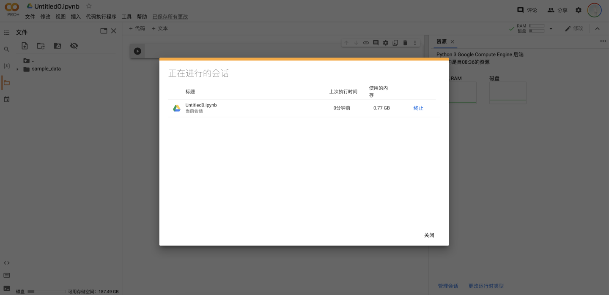Open the 插入 menu

[76, 17]
